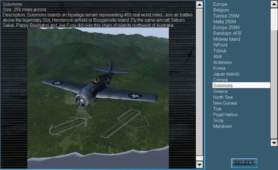278x170 pixels.
Task: Click the SELECT button
Action: point(244,163)
